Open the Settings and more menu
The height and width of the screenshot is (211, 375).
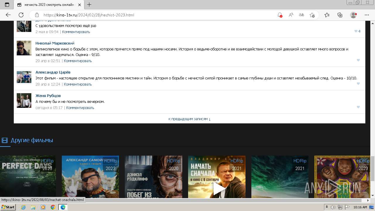point(367,15)
